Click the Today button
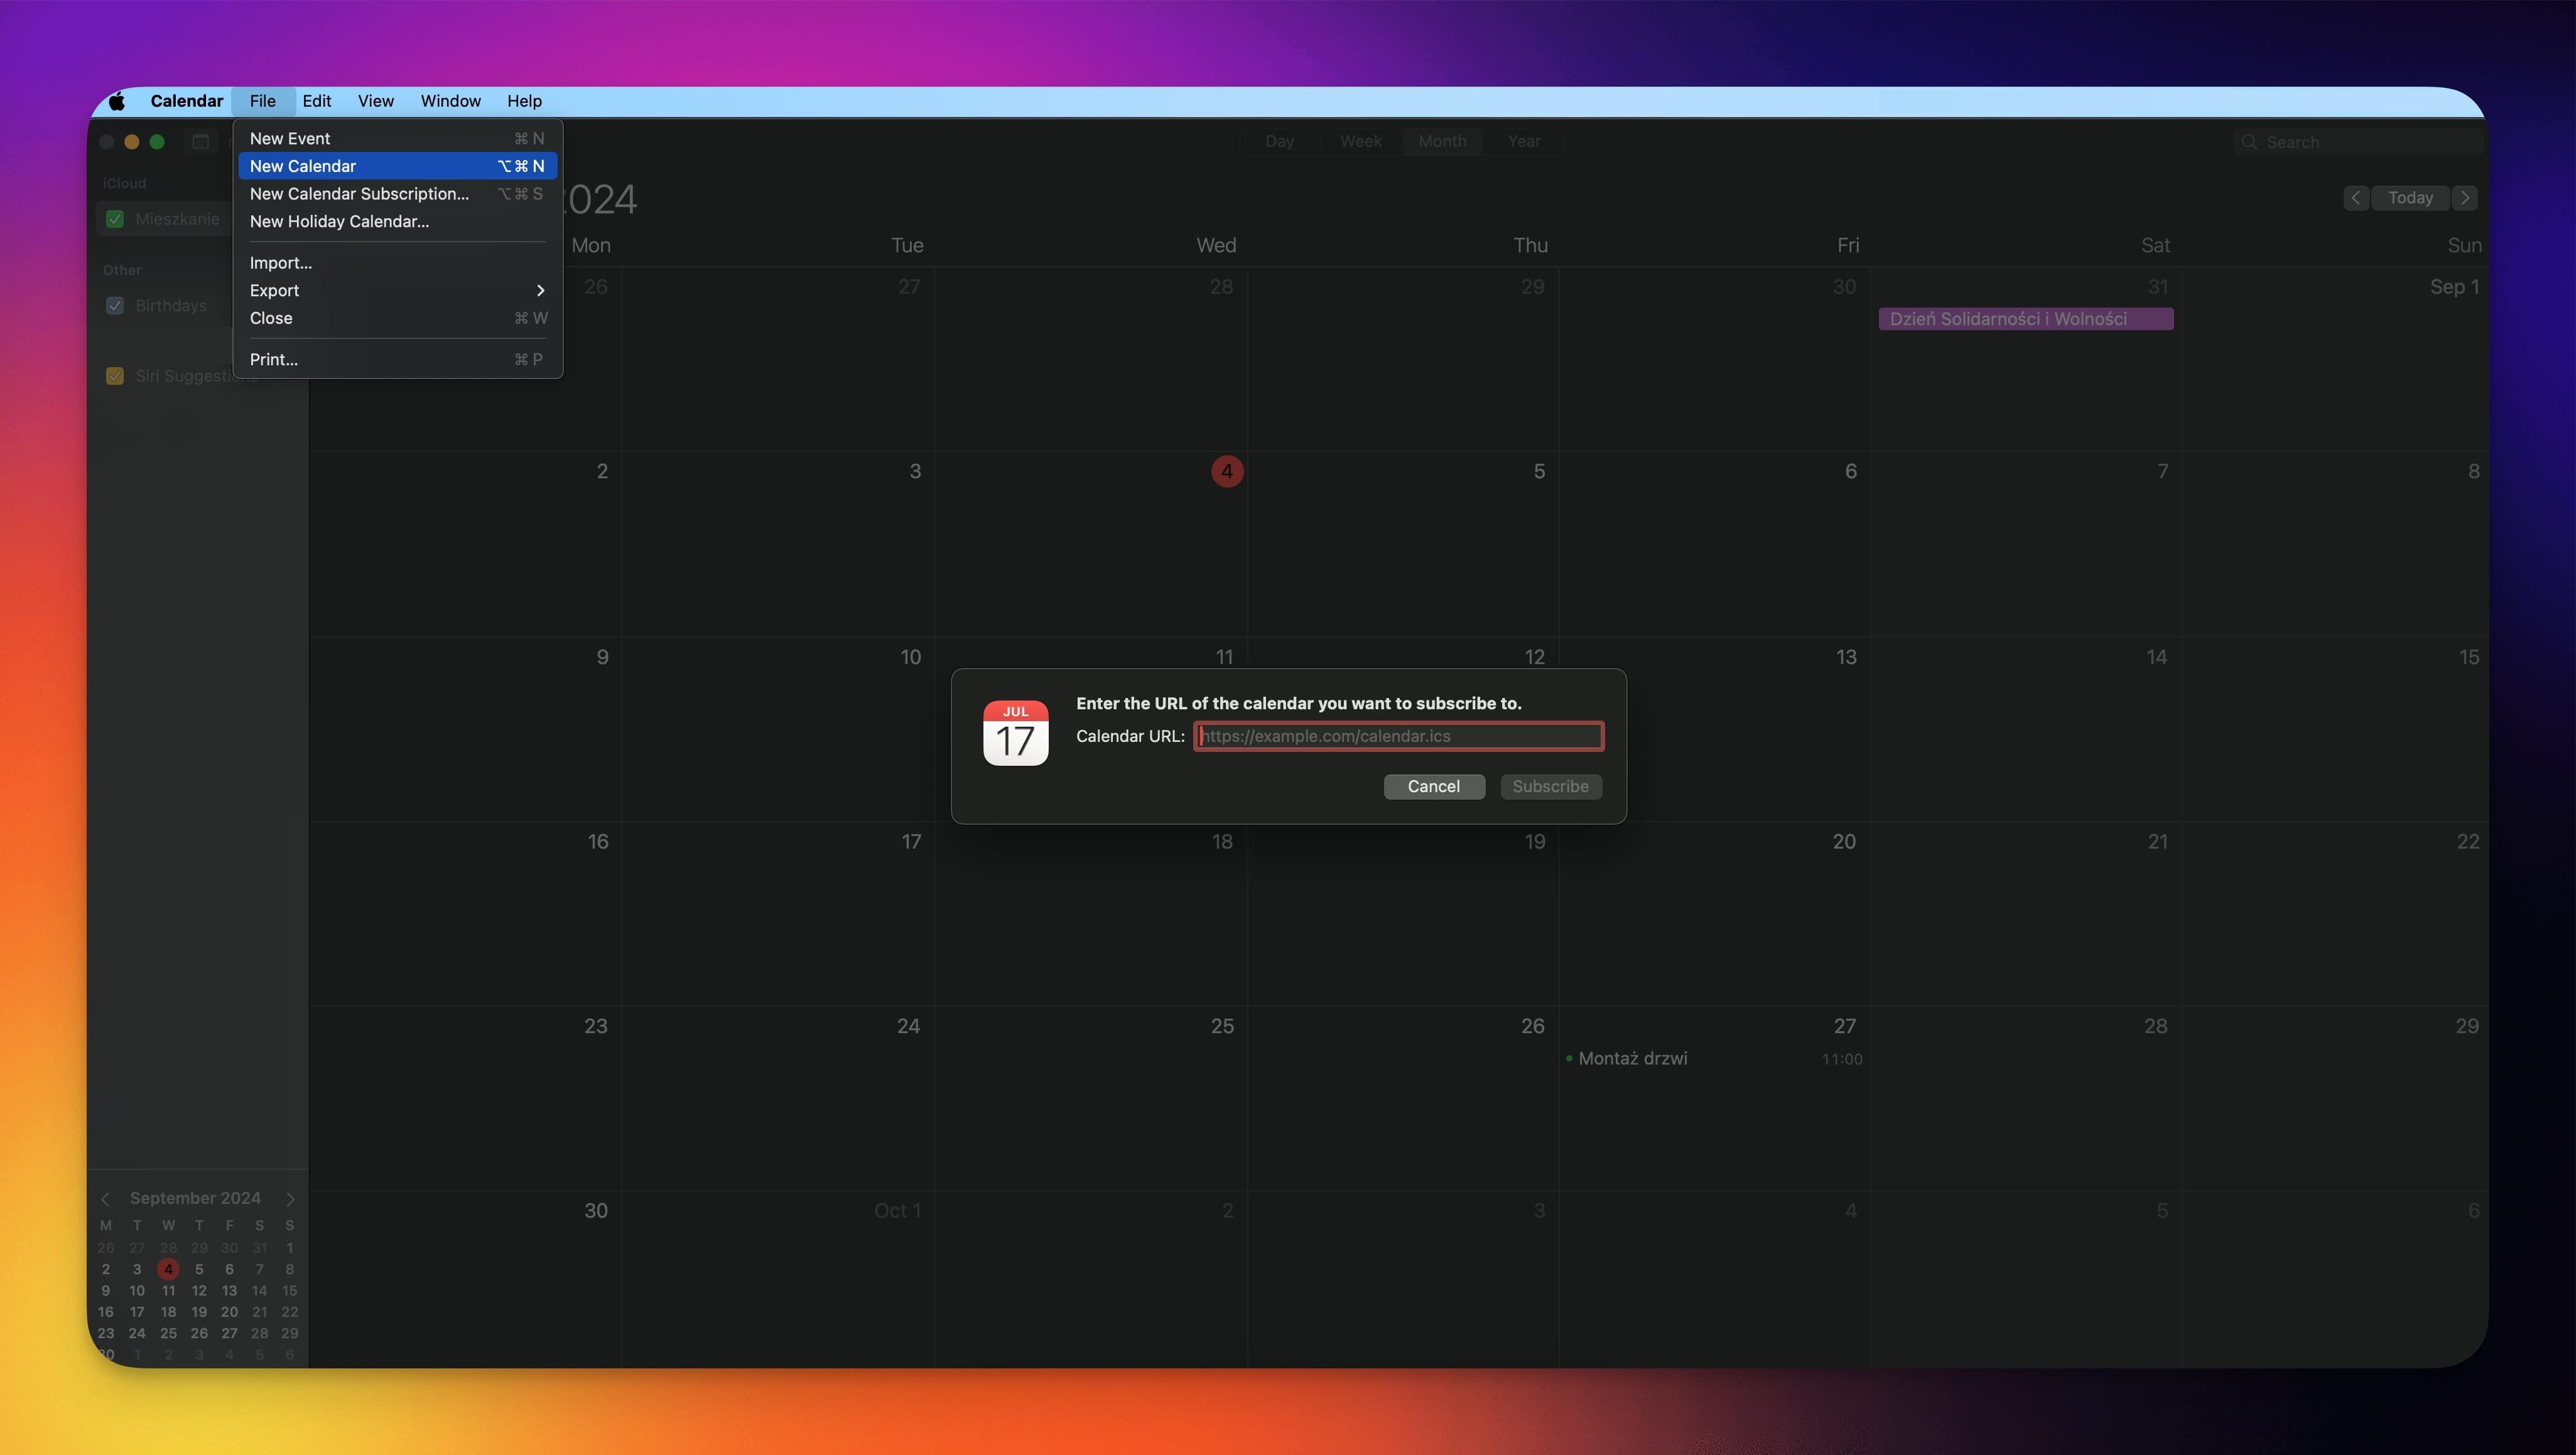Screen dimensions: 2576x1455 (2410, 198)
